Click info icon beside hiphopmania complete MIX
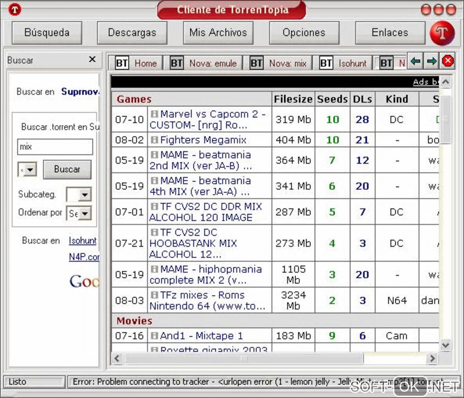 (x=154, y=269)
